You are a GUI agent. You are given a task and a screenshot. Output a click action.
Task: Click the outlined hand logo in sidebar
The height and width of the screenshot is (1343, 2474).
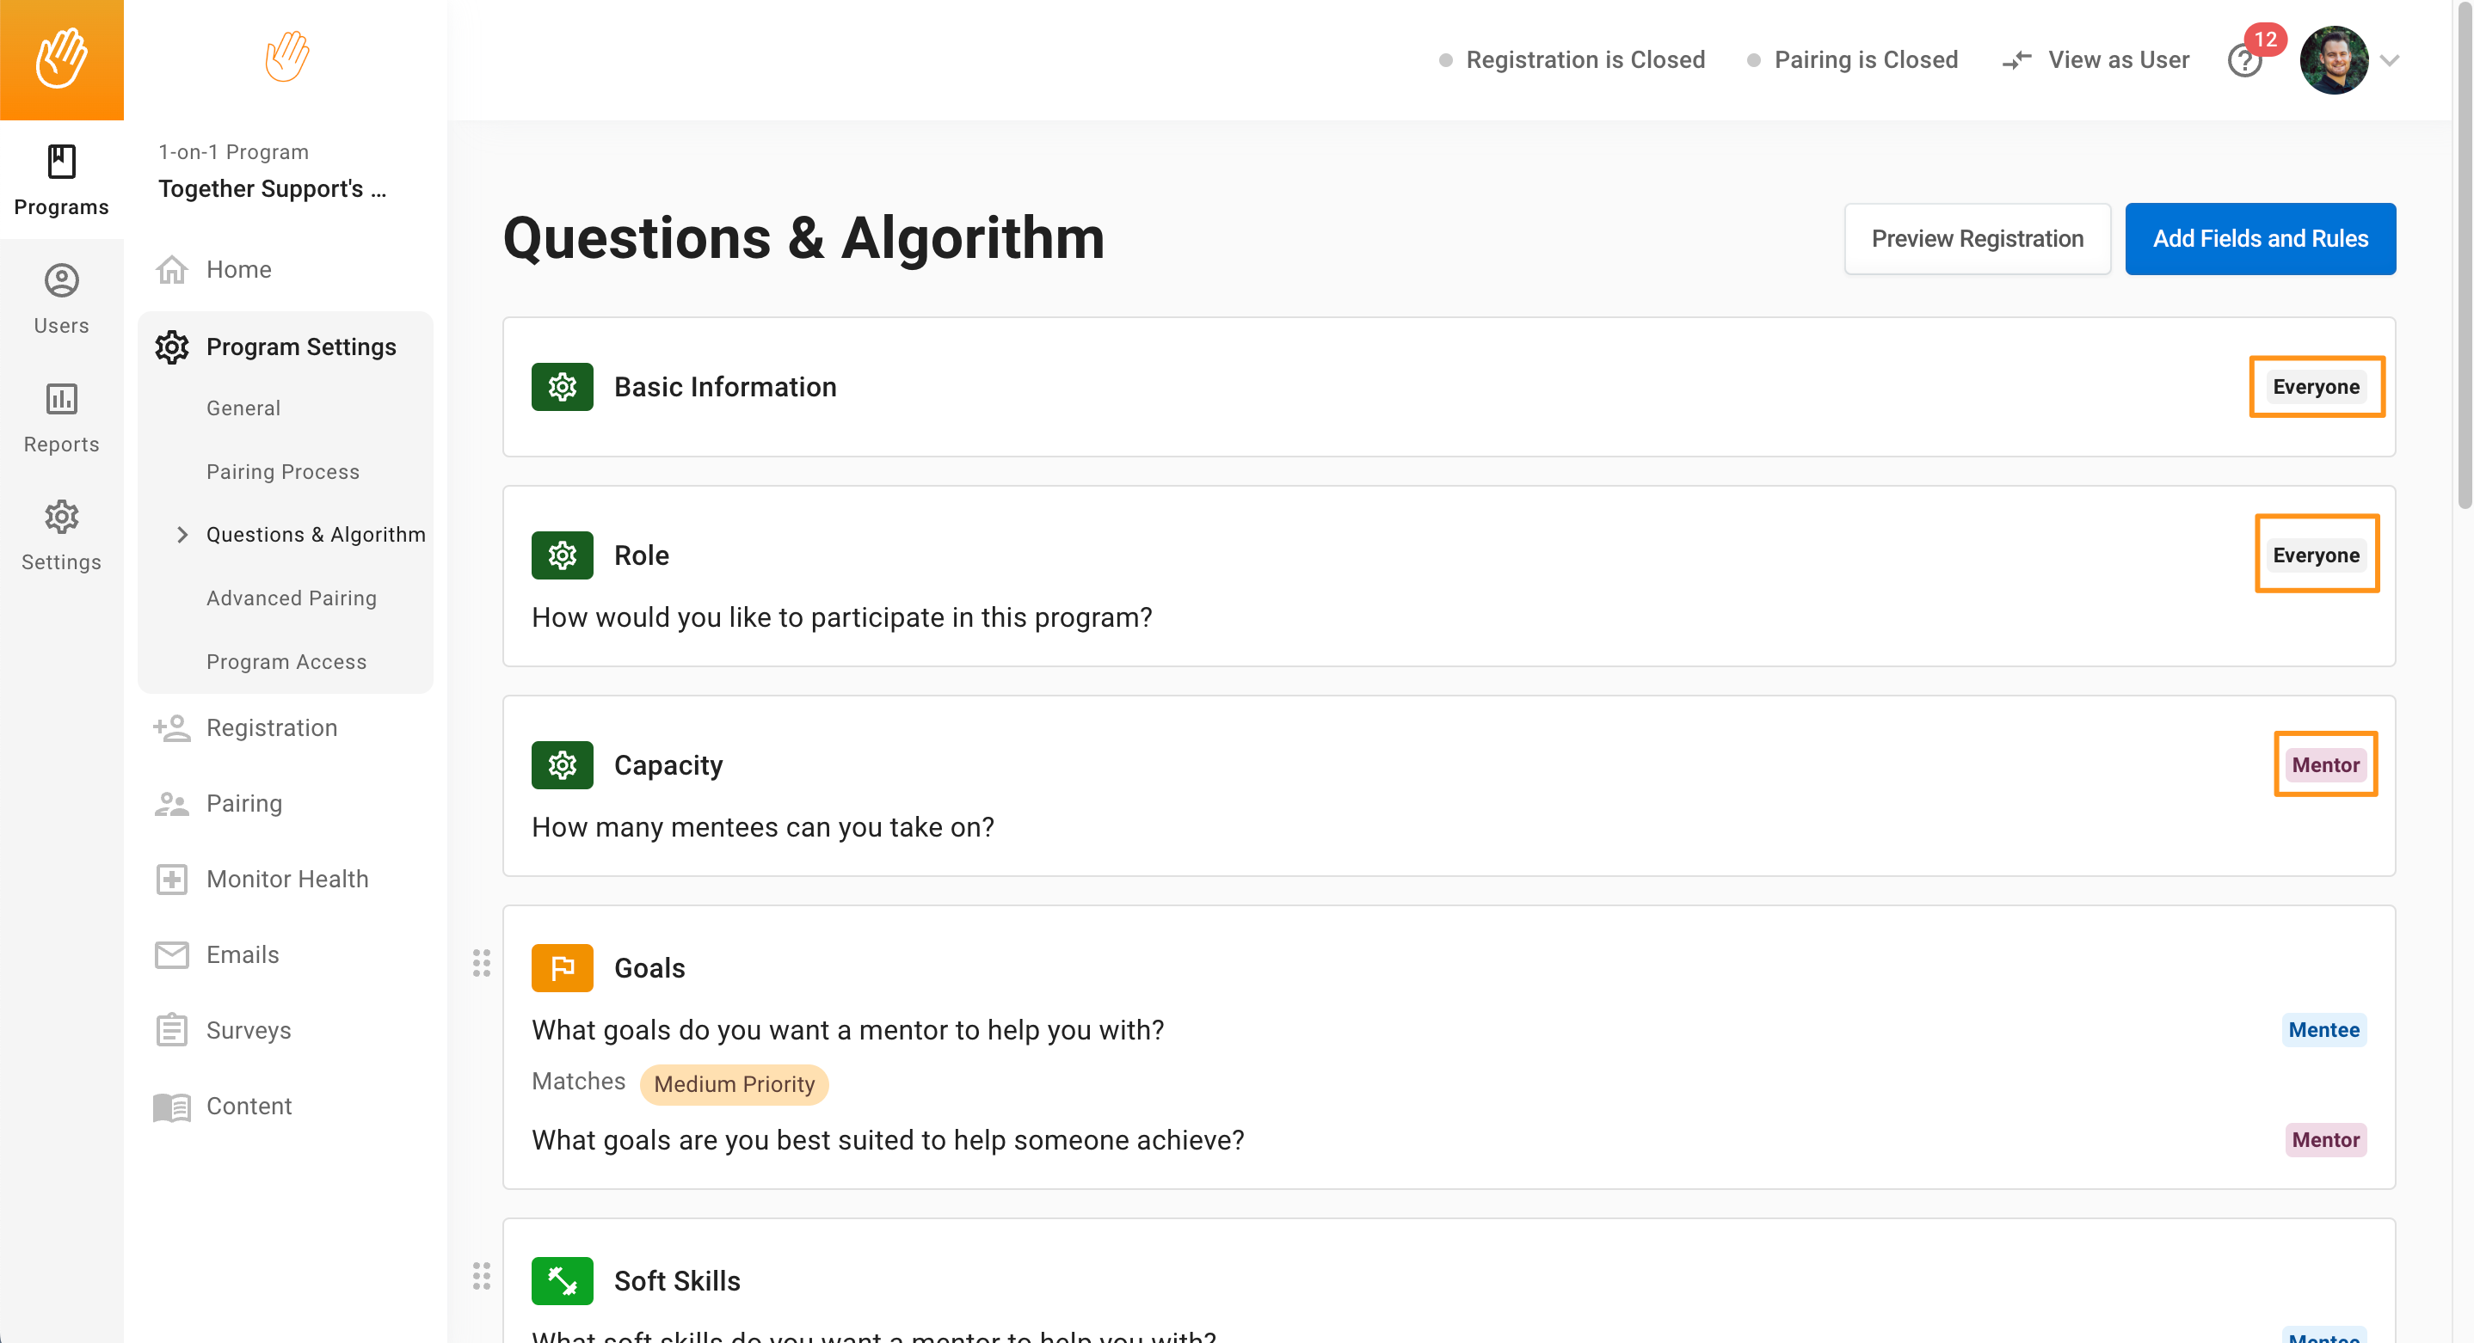click(x=286, y=56)
